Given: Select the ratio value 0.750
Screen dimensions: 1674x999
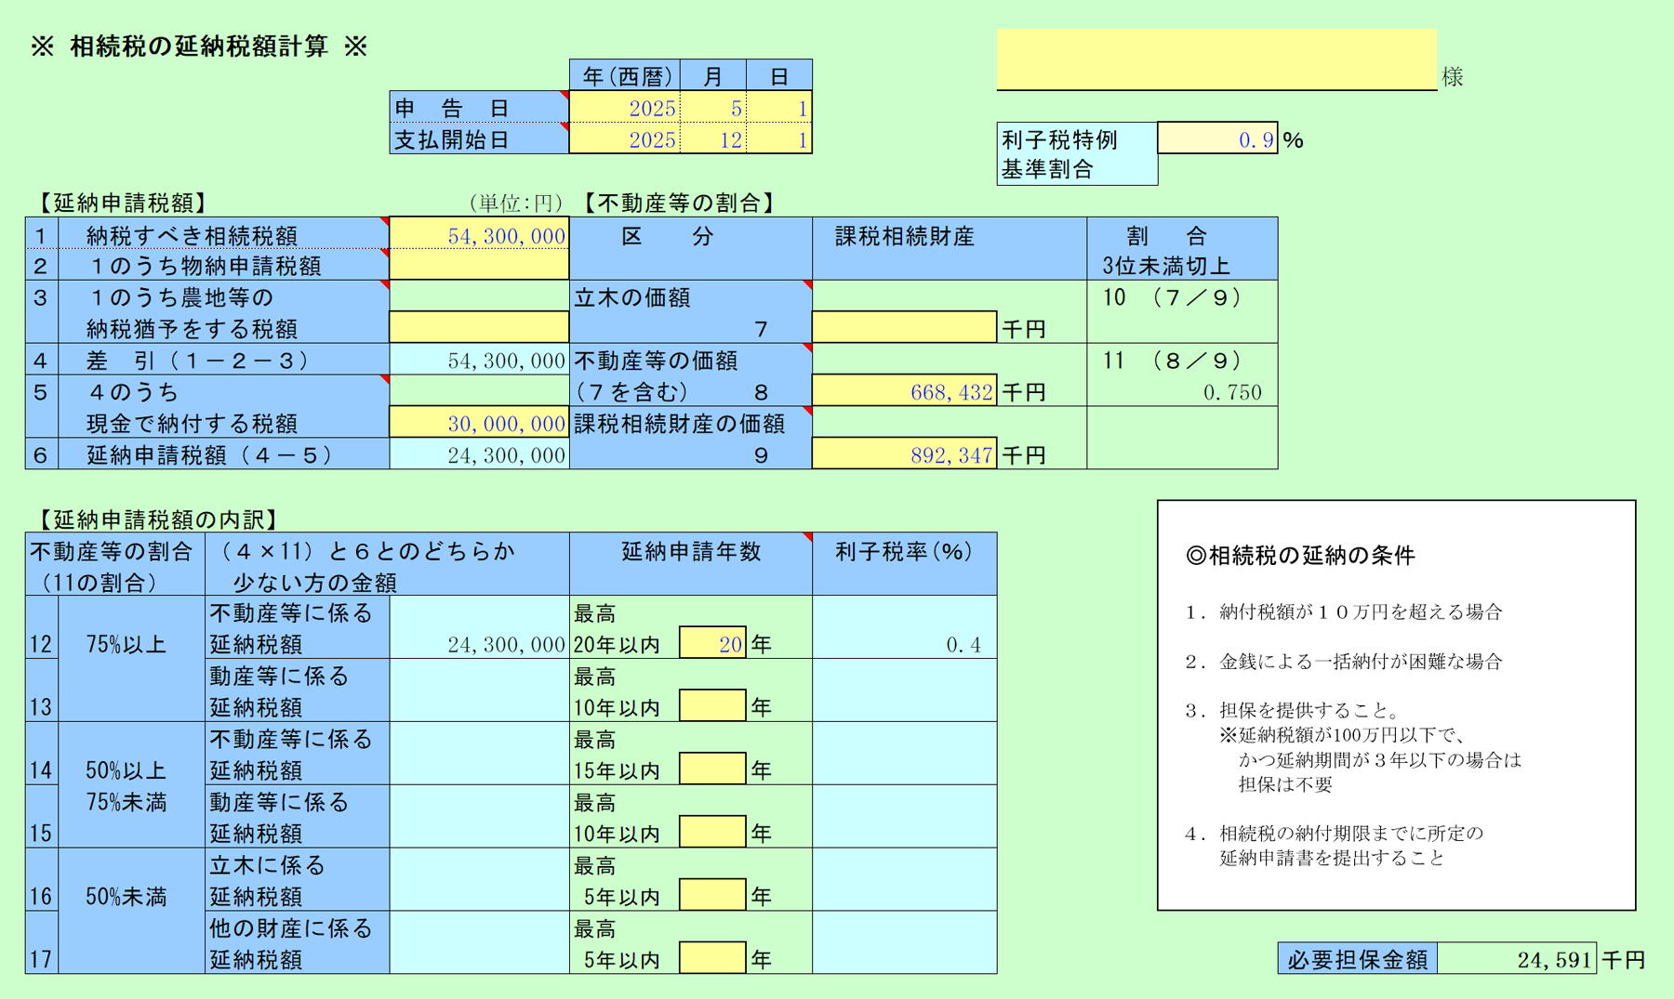Looking at the screenshot, I should click(1232, 392).
